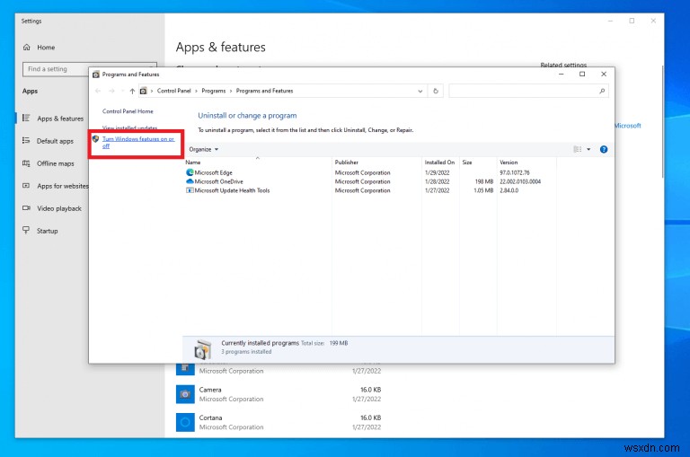The height and width of the screenshot is (457, 690).
Task: Select Microsoft Edge program row
Action: (369, 173)
